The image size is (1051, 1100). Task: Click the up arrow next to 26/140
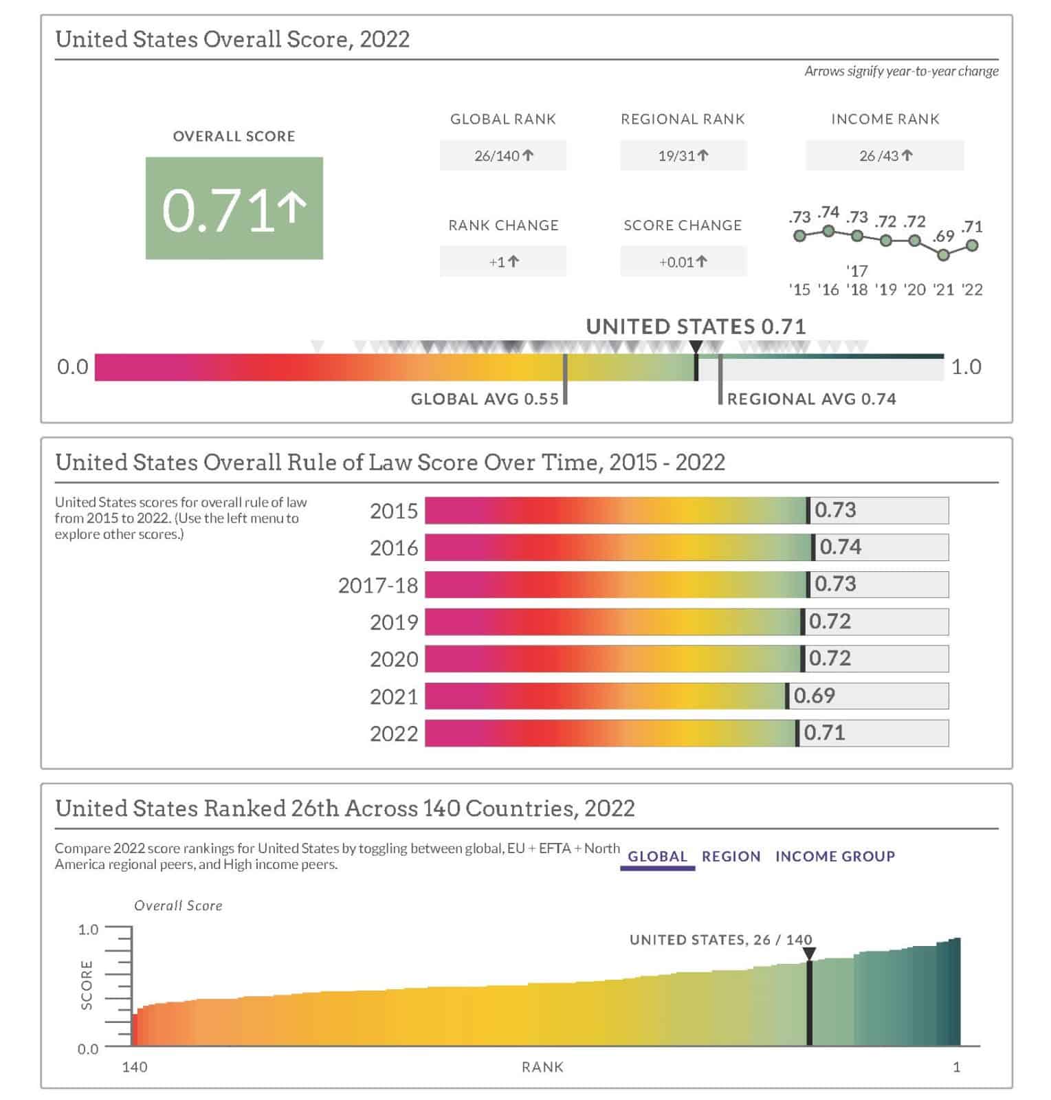[528, 155]
